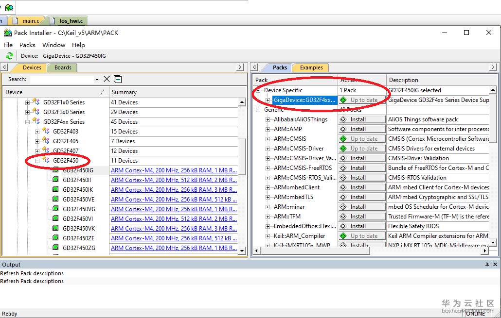This screenshot has height=318, width=501.
Task: Select the GD32F407 tree item
Action: [66, 151]
